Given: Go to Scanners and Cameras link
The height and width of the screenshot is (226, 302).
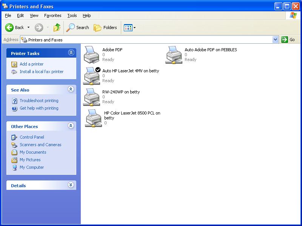Looking at the screenshot, I should (41, 145).
